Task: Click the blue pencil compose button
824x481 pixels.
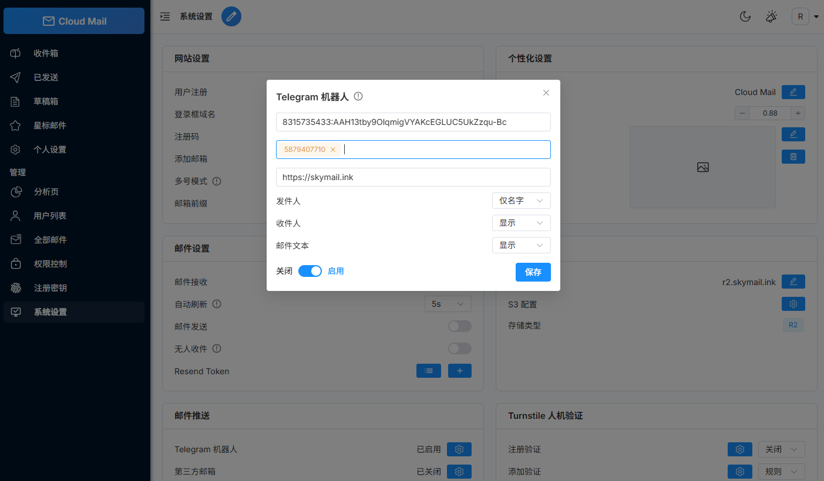Action: (231, 16)
